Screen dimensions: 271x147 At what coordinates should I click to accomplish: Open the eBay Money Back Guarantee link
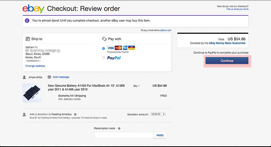(x=227, y=43)
